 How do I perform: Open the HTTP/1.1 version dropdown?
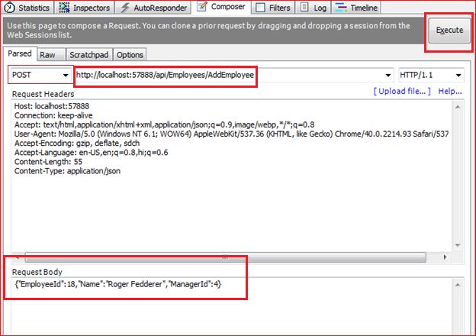pos(431,75)
